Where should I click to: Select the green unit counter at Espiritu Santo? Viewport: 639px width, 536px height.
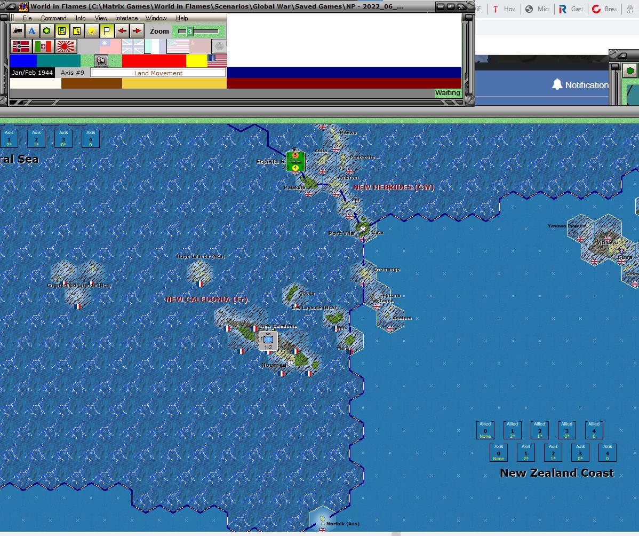(x=295, y=161)
